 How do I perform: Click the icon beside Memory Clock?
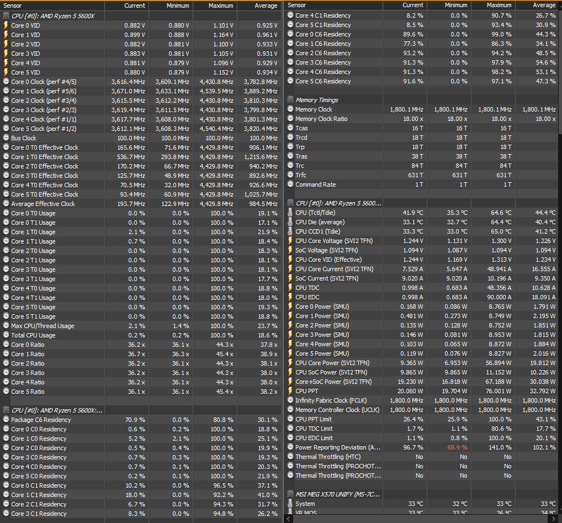point(290,109)
